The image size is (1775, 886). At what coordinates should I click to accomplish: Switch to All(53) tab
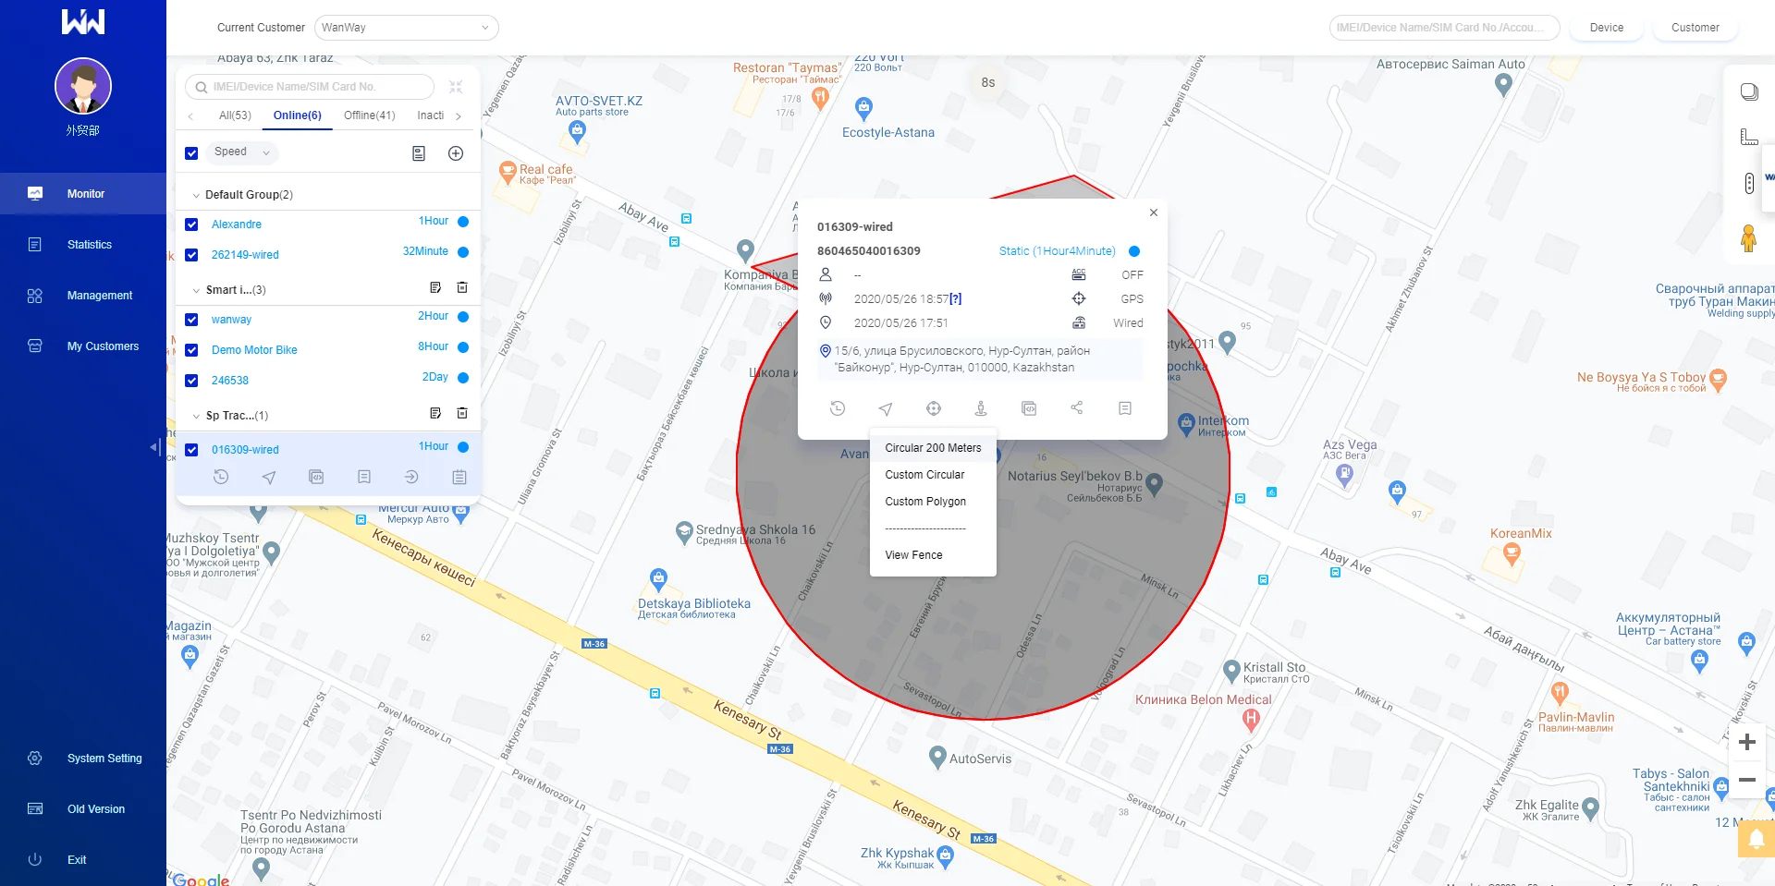235,115
